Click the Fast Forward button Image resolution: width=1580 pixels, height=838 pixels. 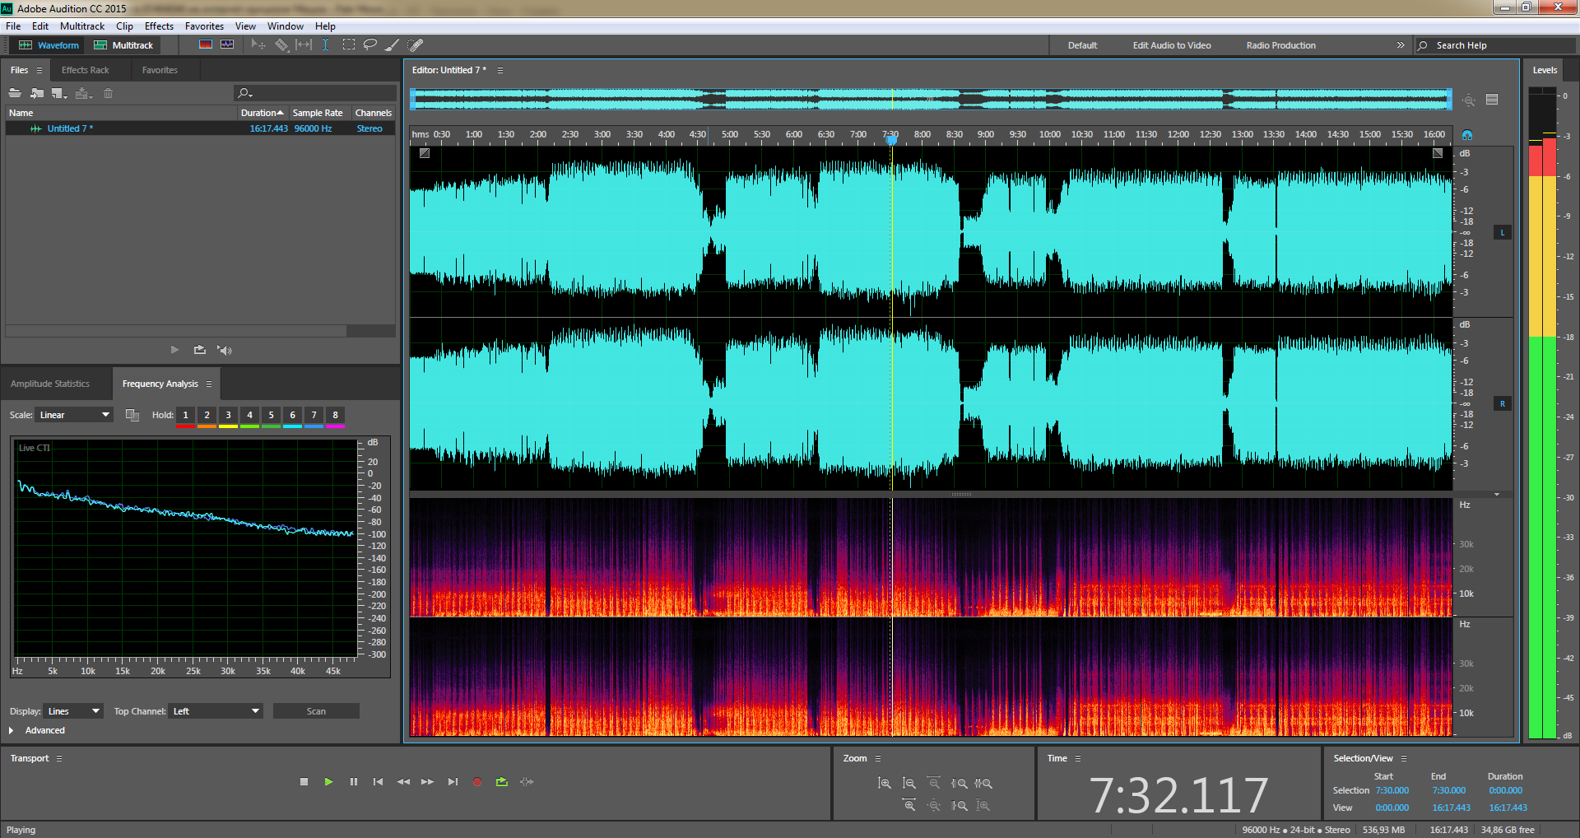[x=427, y=782]
